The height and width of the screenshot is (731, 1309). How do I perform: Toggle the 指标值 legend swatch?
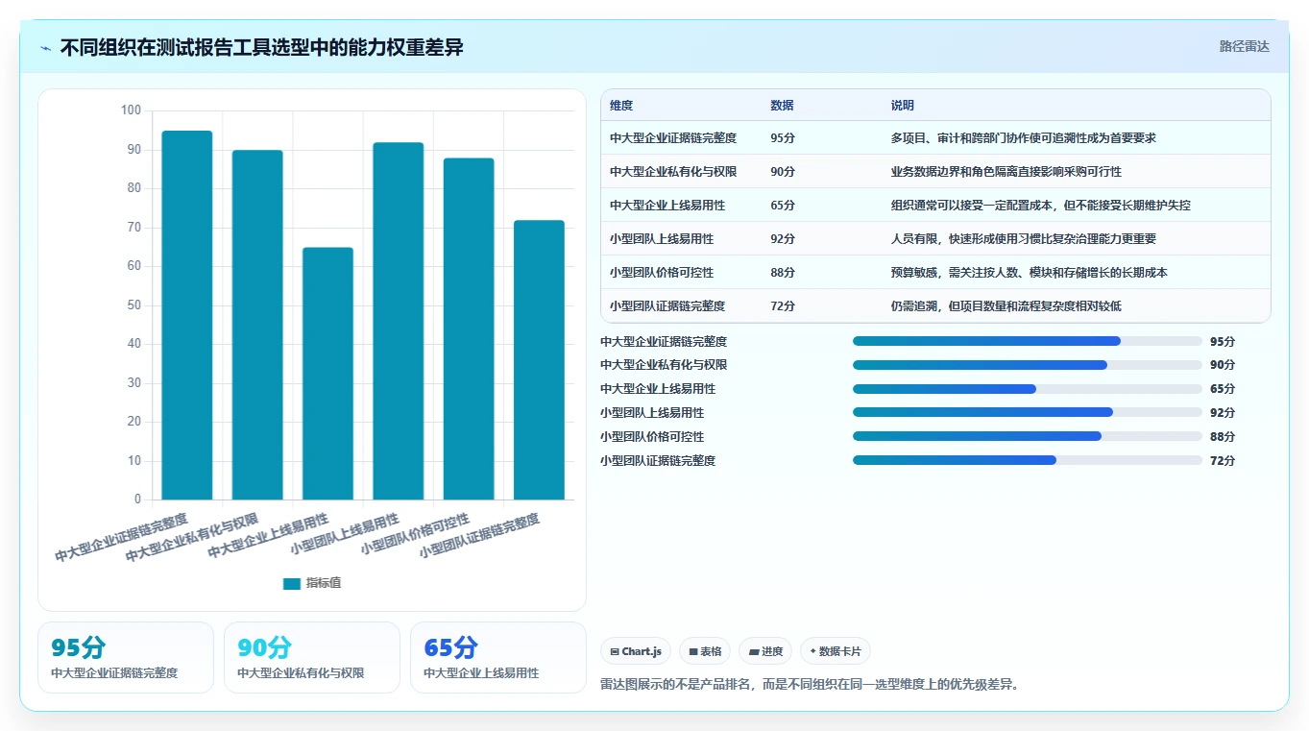pyautogui.click(x=292, y=584)
